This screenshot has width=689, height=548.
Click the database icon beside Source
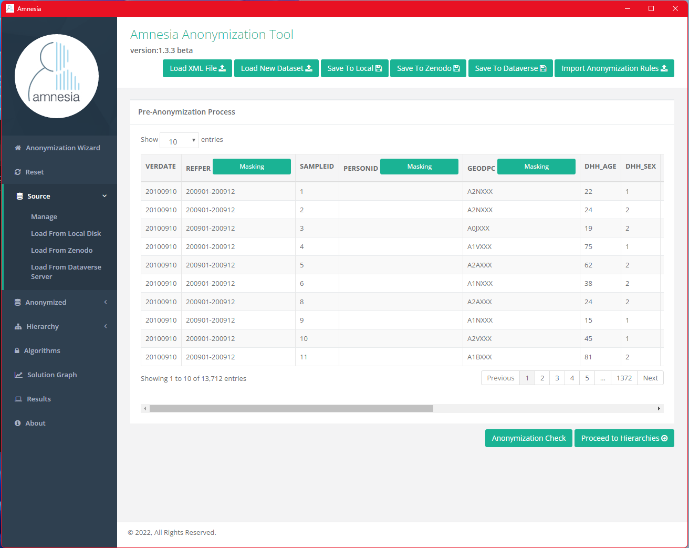click(19, 197)
